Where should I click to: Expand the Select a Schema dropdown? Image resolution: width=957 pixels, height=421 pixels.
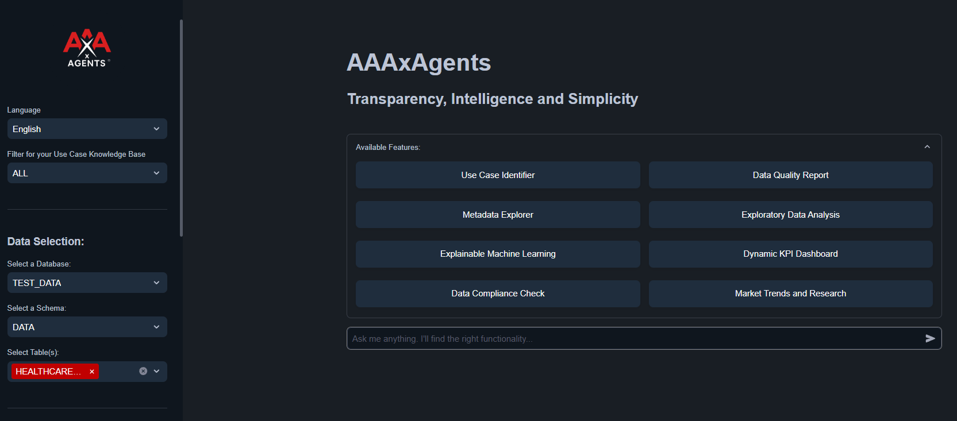coord(87,327)
